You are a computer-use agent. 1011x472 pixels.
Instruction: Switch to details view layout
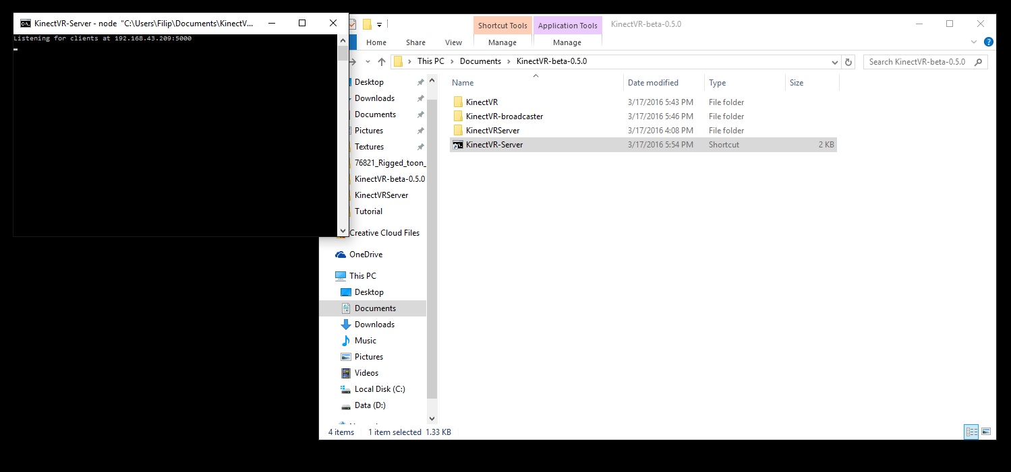coord(971,432)
